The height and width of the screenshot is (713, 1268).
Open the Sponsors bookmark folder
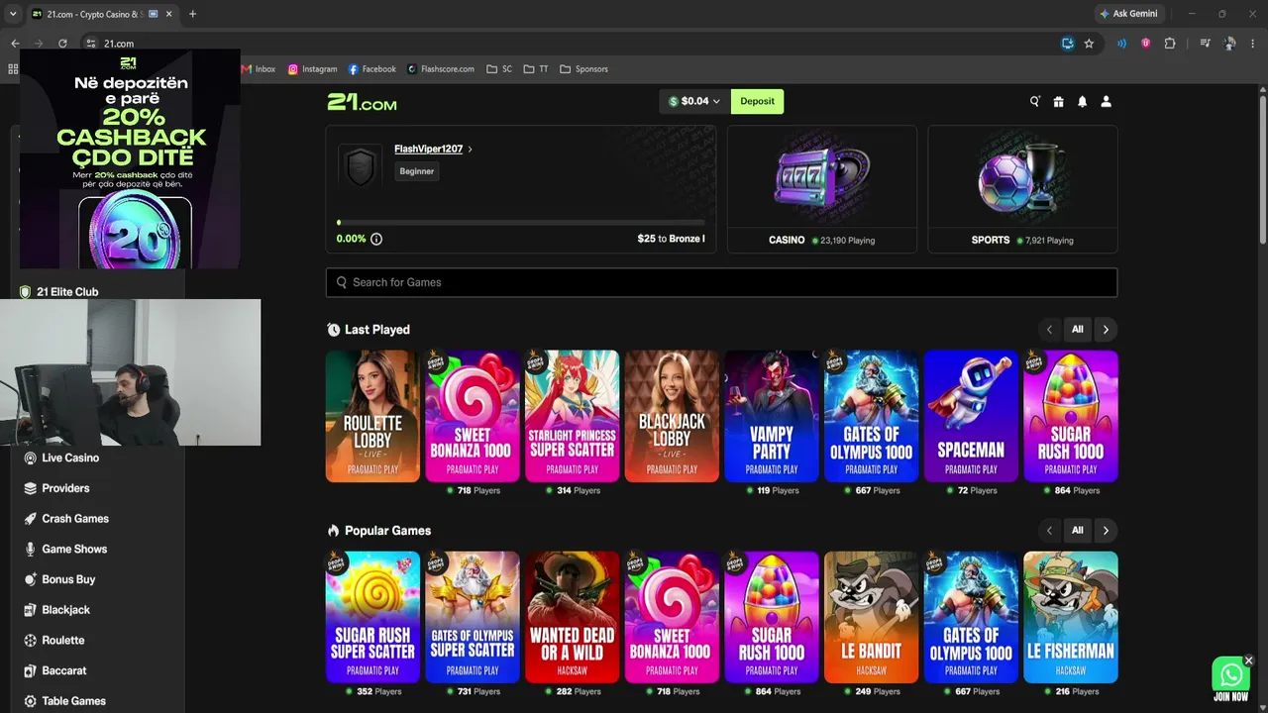pyautogui.click(x=583, y=69)
